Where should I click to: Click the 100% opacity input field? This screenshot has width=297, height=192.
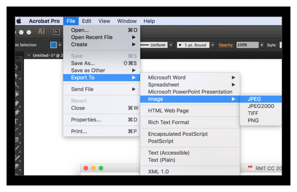click(x=247, y=45)
